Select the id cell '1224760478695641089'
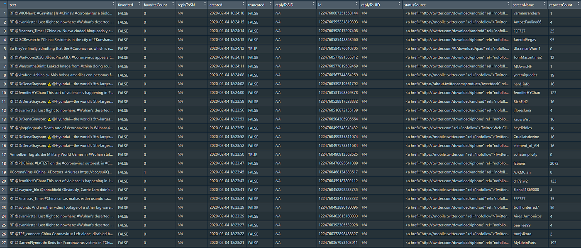The image size is (581, 248). pyautogui.click(x=338, y=163)
